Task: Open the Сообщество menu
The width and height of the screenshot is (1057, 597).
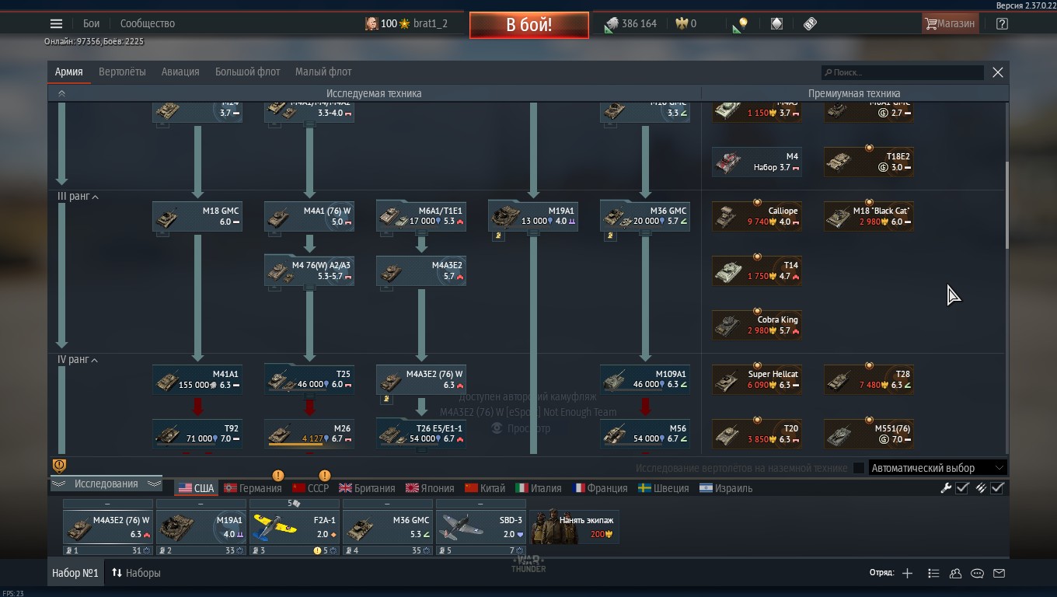Action: (x=148, y=23)
